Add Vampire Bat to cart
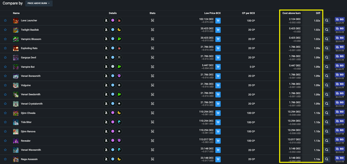This screenshot has width=347, height=164. click(x=218, y=67)
